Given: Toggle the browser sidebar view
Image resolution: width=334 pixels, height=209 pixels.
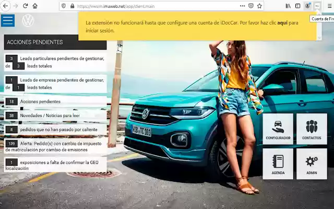Looking at the screenshot, I should pos(297,6).
